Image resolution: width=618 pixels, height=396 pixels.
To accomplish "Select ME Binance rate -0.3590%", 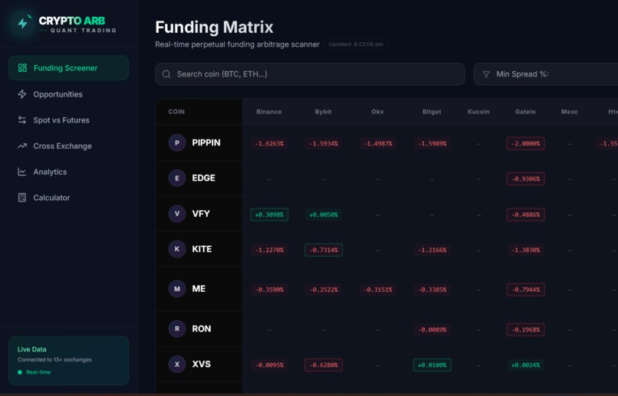I will pyautogui.click(x=269, y=290).
